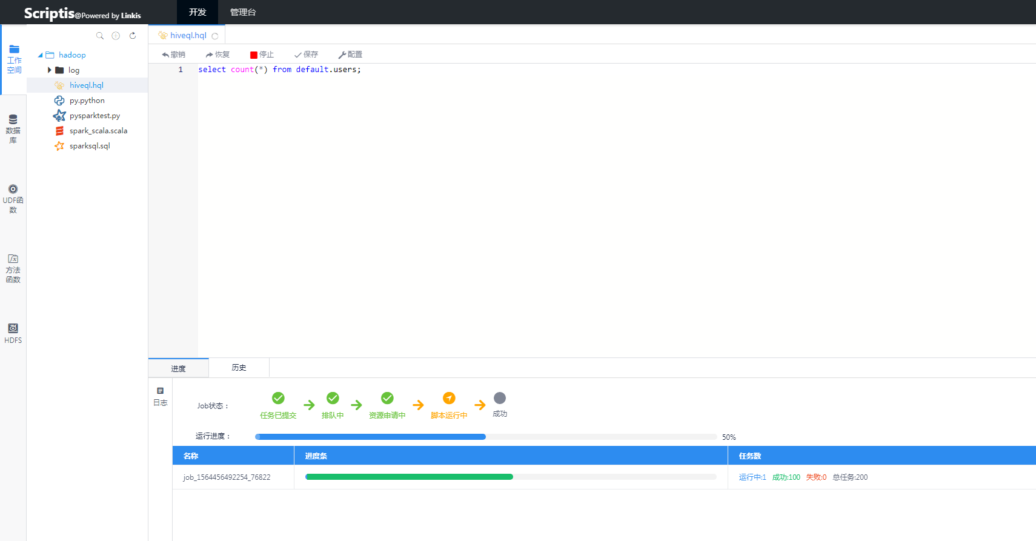Open the 方法函数 sidebar panel
This screenshot has height=541, width=1036.
pos(13,268)
